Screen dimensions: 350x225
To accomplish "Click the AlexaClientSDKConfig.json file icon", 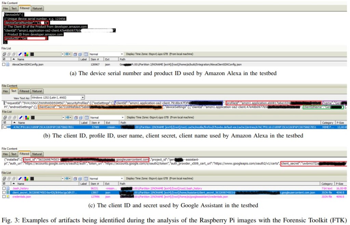I will (8, 65).
